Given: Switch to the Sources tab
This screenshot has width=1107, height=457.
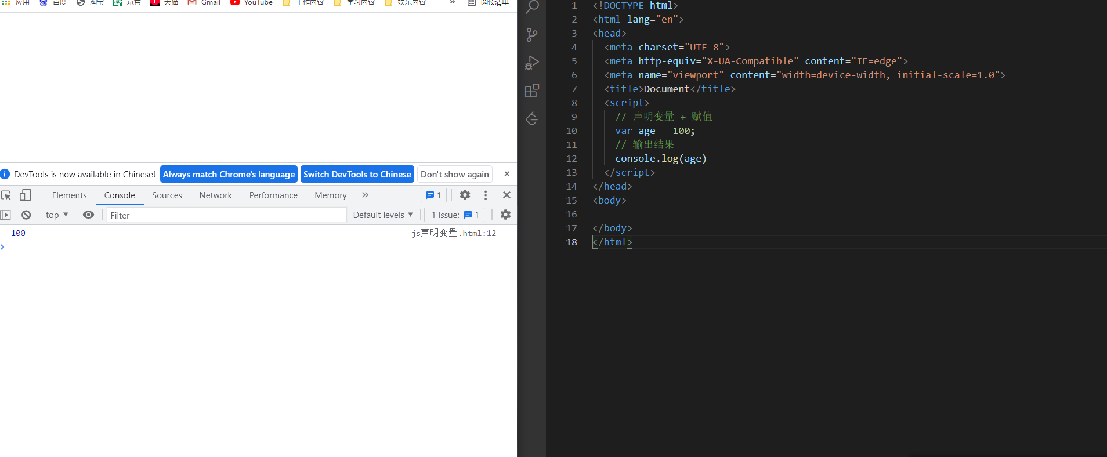Looking at the screenshot, I should [167, 195].
